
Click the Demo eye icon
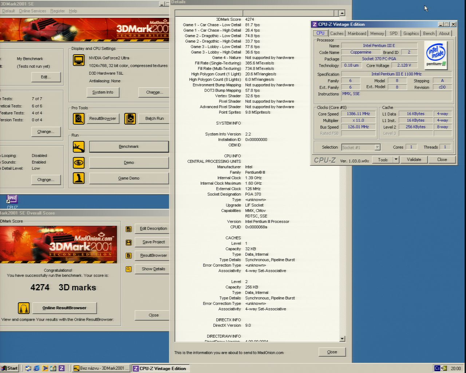coord(79,162)
